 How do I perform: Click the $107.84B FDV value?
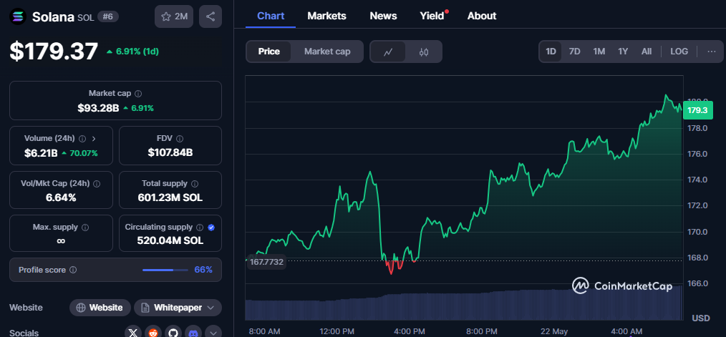pos(170,153)
